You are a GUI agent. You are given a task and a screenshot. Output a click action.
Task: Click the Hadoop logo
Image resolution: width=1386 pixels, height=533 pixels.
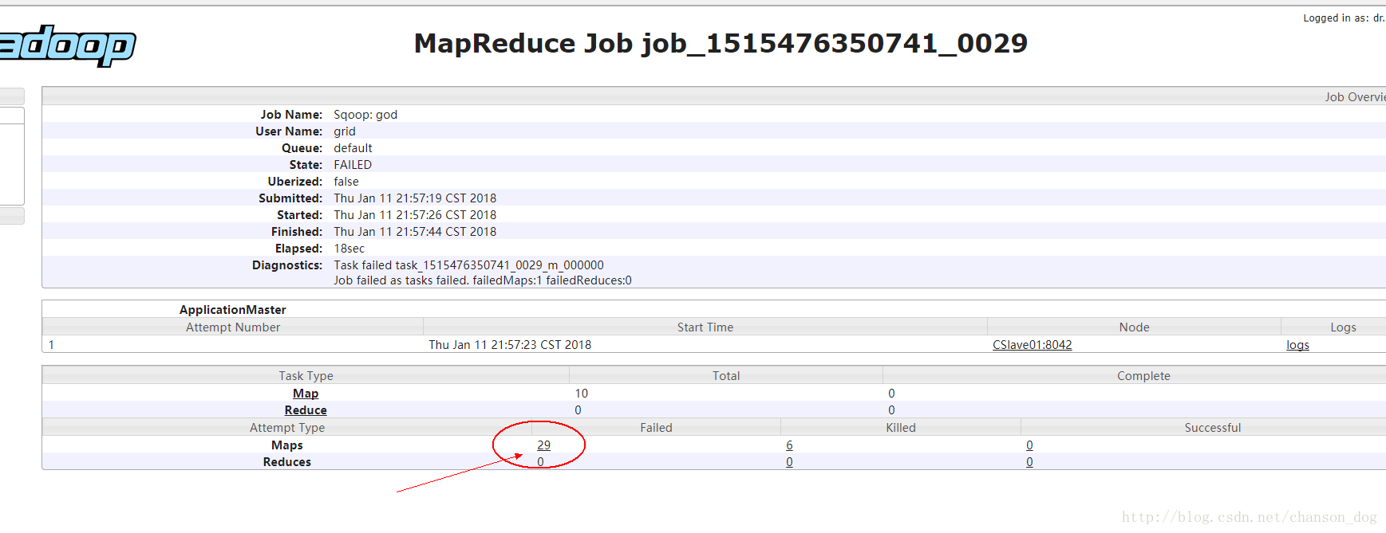tap(68, 45)
